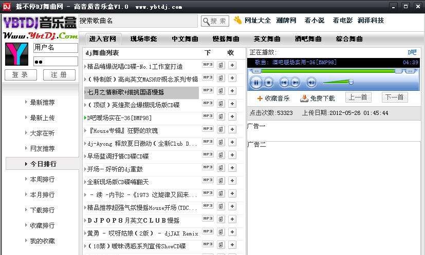Image resolution: width=425 pixels, height=255 pixels.
Task: Stop the playing song
Action: point(269,82)
